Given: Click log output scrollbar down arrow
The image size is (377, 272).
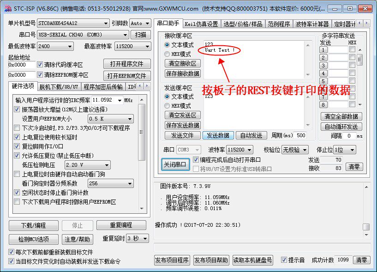Looking at the screenshot, I should [366, 235].
